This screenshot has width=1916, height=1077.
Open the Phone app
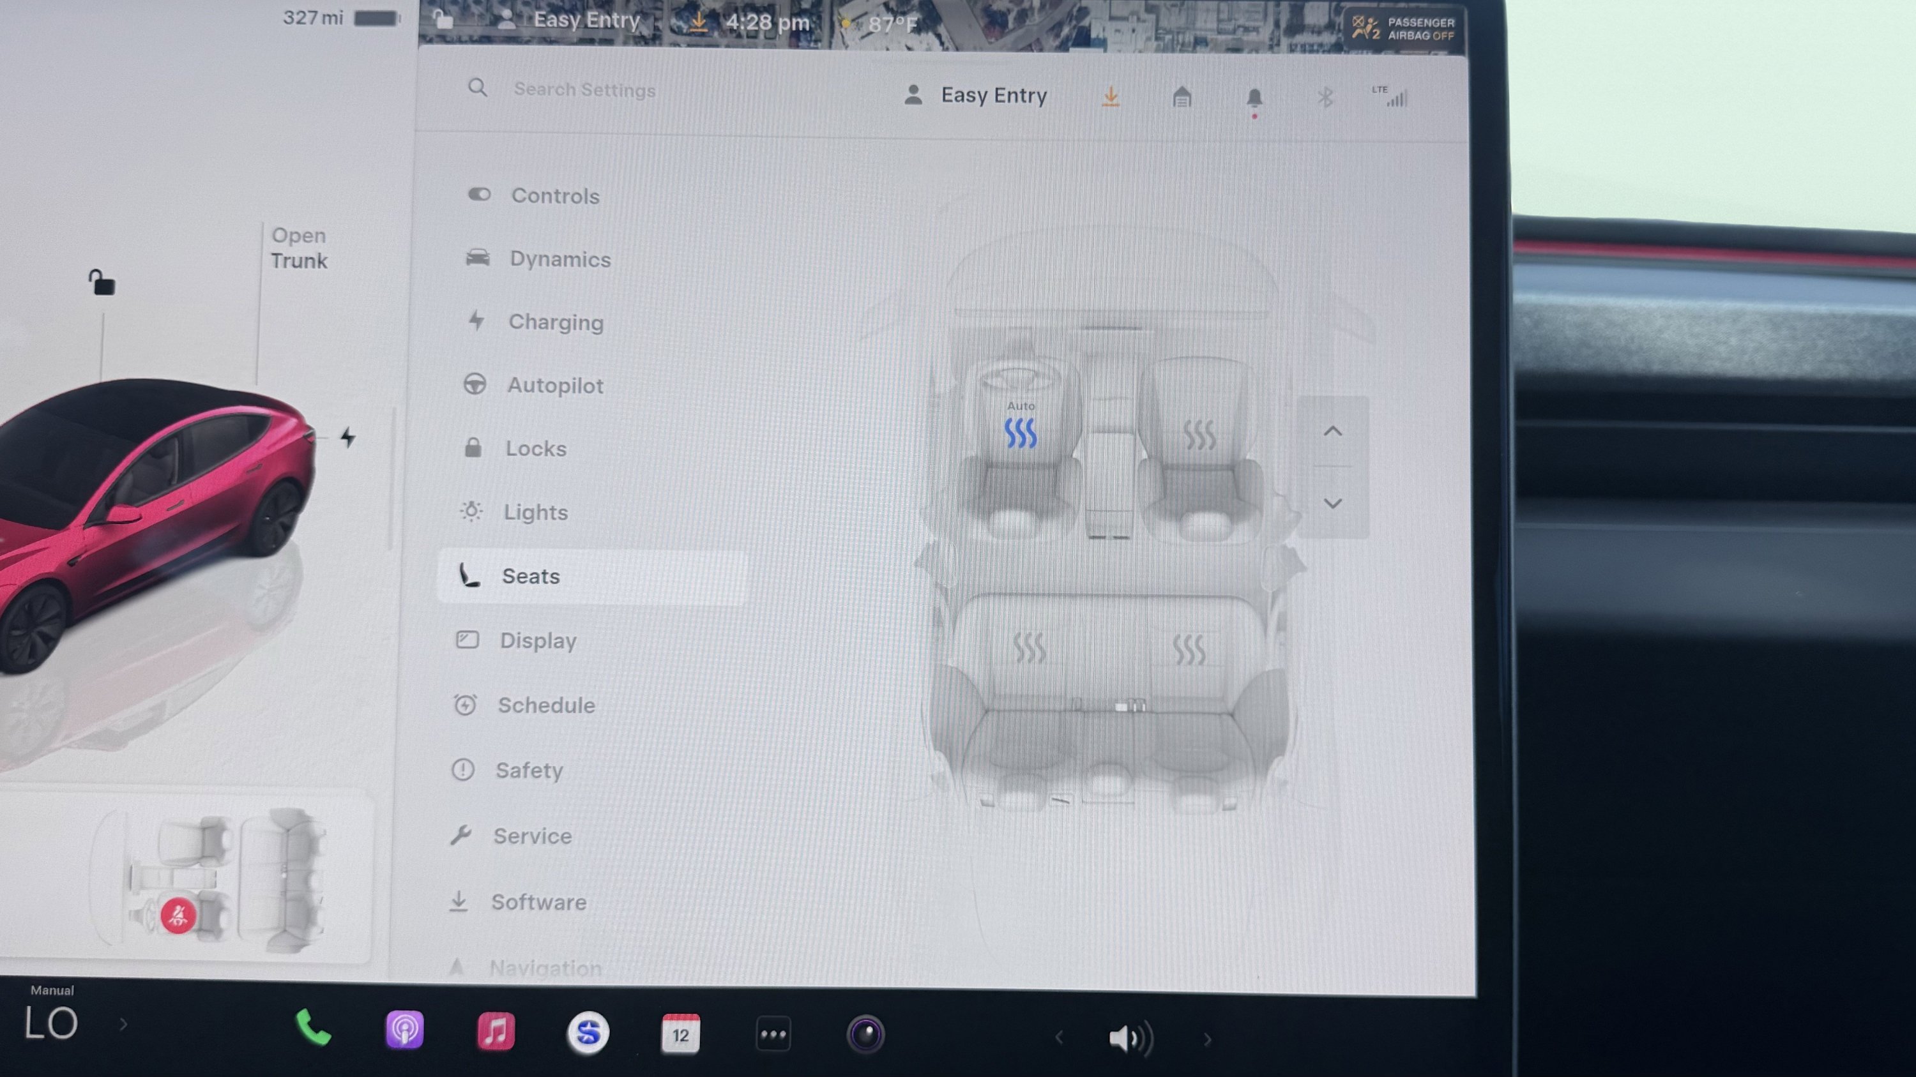313,1028
